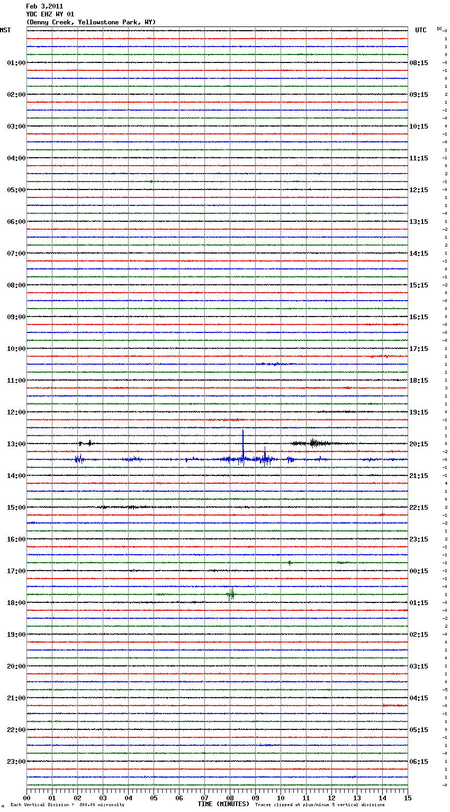Screen dimensions: 450x812
Task: Select the "19:00" MST hour label
Action: coord(16,635)
